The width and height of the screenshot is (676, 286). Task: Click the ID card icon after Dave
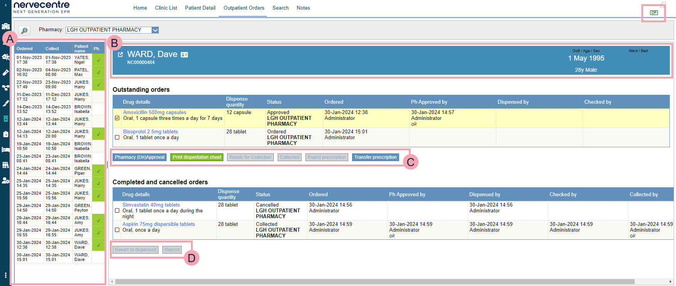pyautogui.click(x=184, y=55)
